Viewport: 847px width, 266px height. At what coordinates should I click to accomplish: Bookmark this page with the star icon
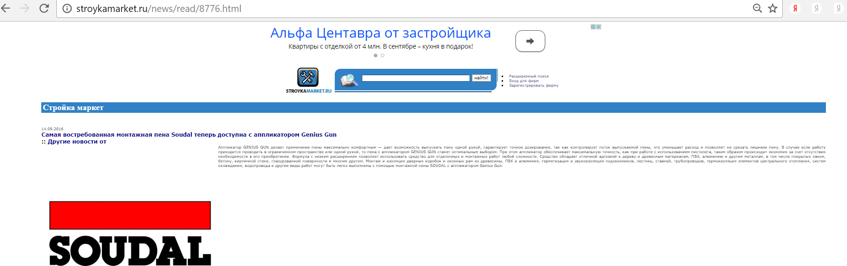click(773, 8)
